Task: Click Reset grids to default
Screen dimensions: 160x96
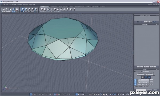Action: 141,86
